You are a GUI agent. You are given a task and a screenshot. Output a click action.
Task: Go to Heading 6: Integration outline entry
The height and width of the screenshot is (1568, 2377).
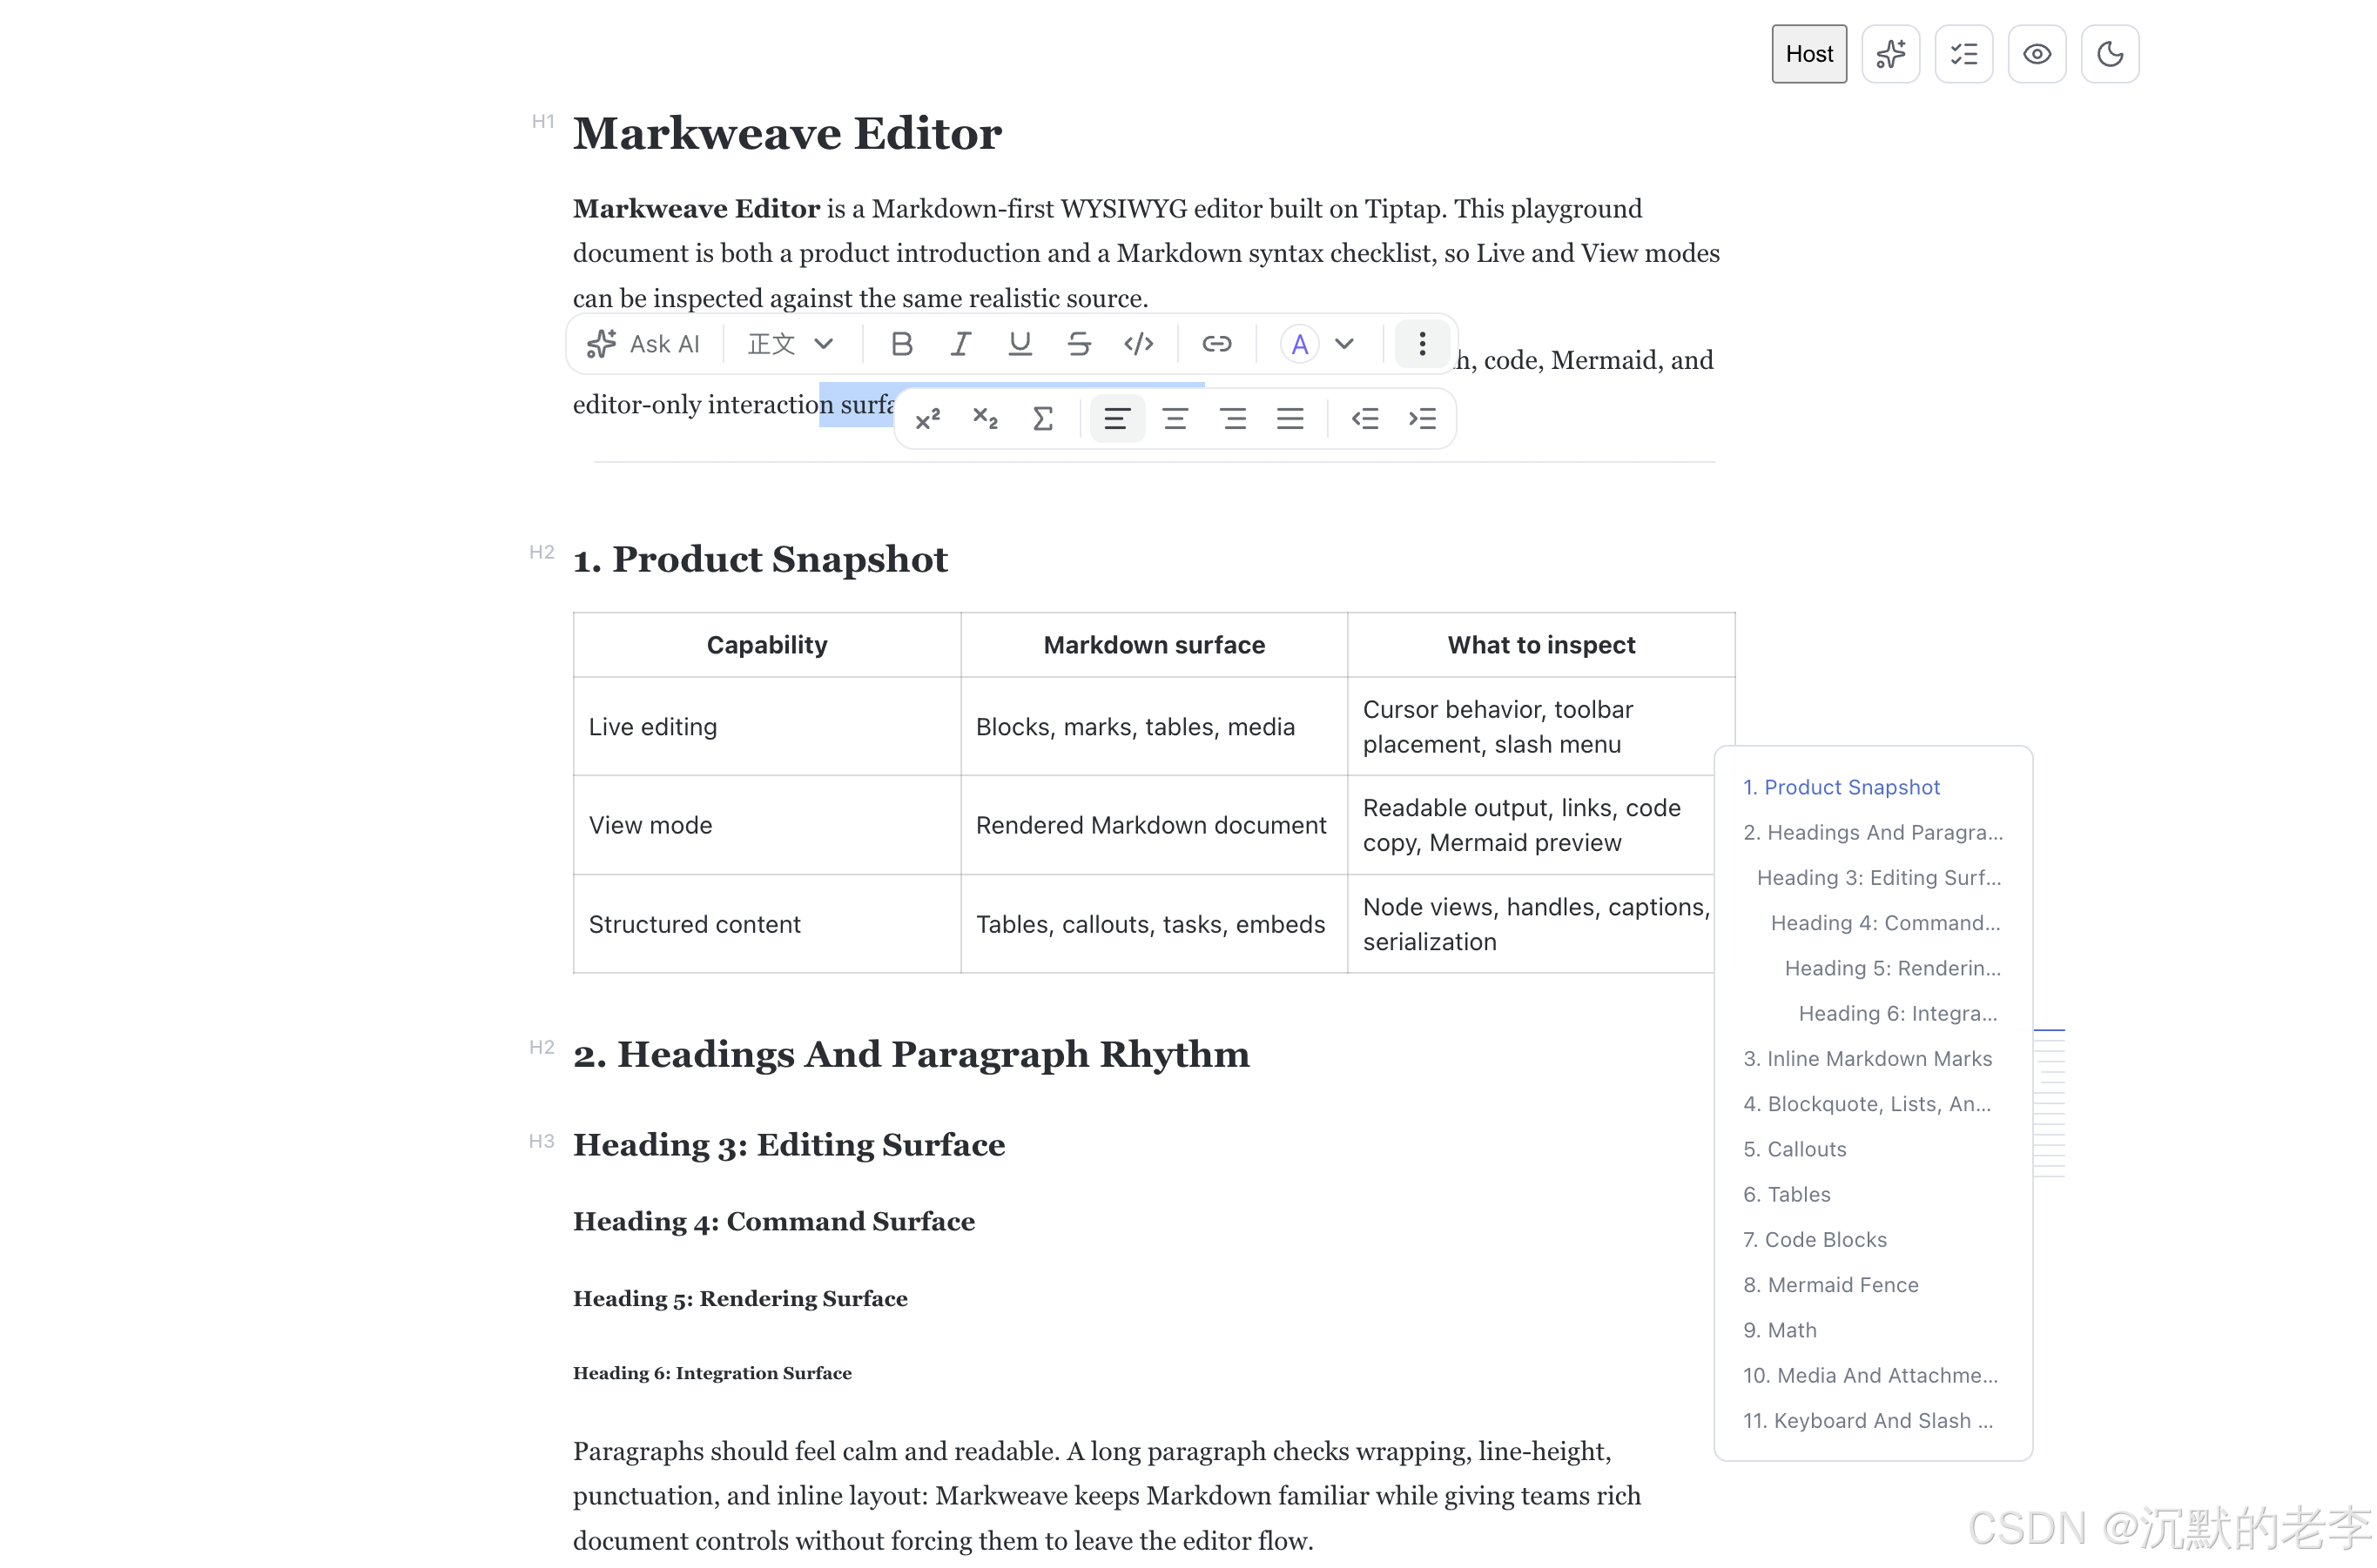pyautogui.click(x=1898, y=1013)
